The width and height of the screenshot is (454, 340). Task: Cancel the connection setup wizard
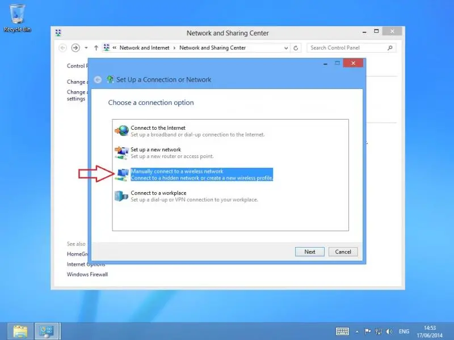(343, 252)
